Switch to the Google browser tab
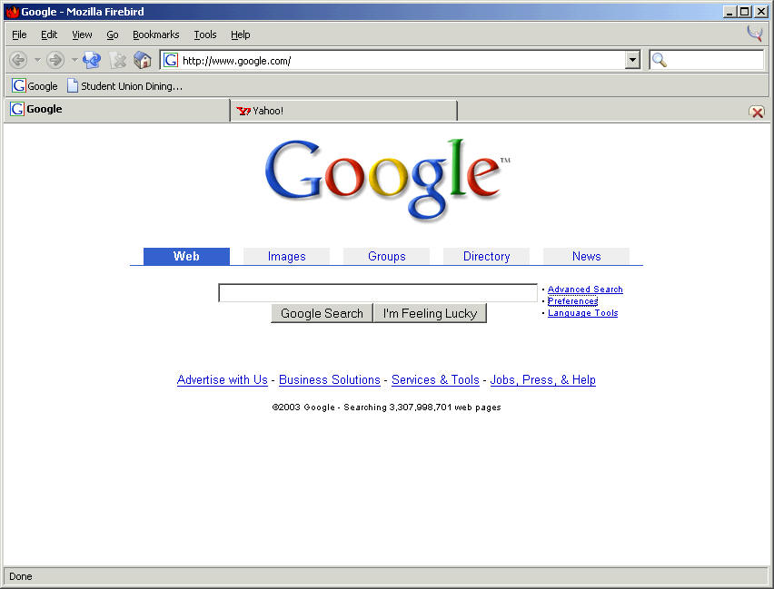The width and height of the screenshot is (774, 589). pos(117,110)
